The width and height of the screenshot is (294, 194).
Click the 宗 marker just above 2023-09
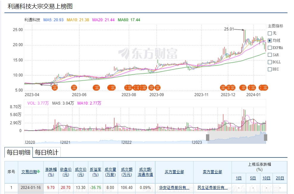158,87
